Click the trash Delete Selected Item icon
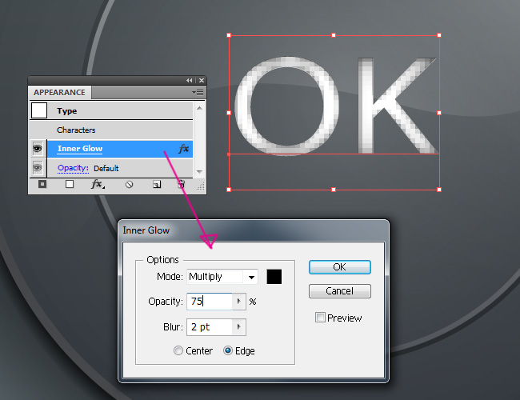Viewport: 520px width, 400px height. click(x=182, y=184)
